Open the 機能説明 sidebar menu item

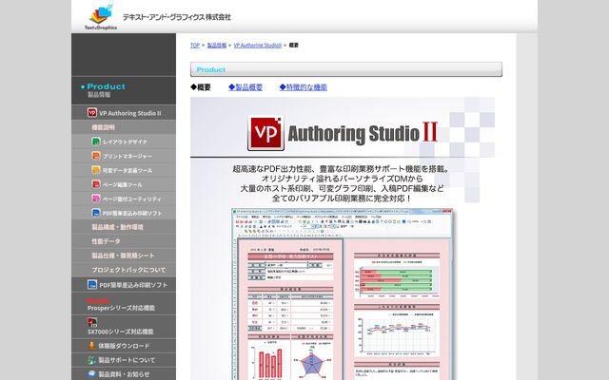124,127
